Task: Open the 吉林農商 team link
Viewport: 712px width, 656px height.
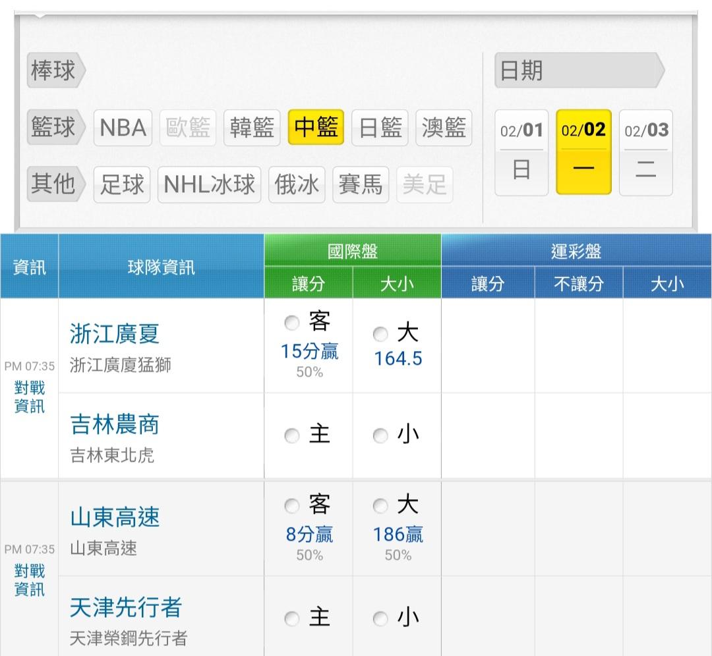Action: [115, 425]
